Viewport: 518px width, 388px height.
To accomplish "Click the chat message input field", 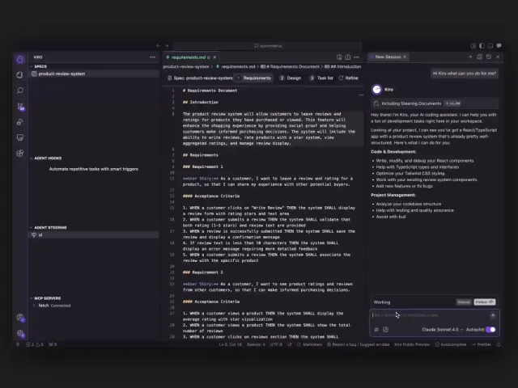I will (430, 315).
